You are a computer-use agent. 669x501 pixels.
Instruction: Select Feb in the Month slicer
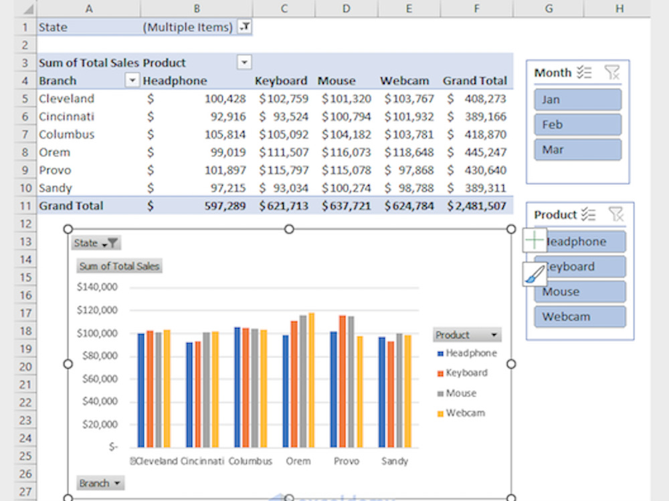(578, 125)
